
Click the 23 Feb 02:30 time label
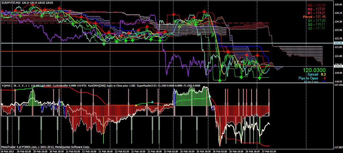(x=170, y=151)
